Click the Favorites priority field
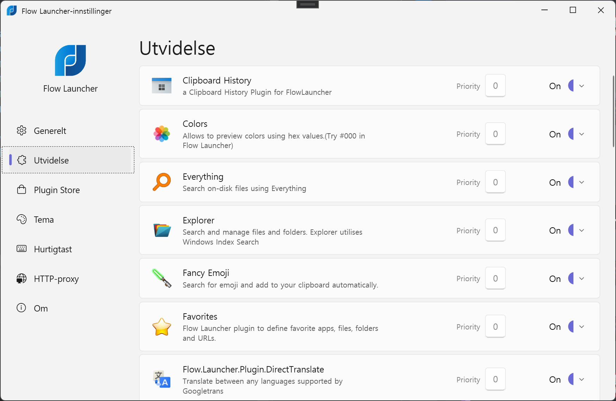616x401 pixels. (495, 327)
